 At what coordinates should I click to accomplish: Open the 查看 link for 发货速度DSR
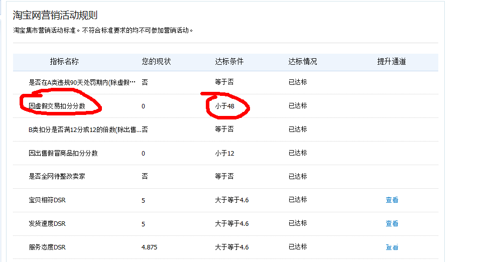392,223
